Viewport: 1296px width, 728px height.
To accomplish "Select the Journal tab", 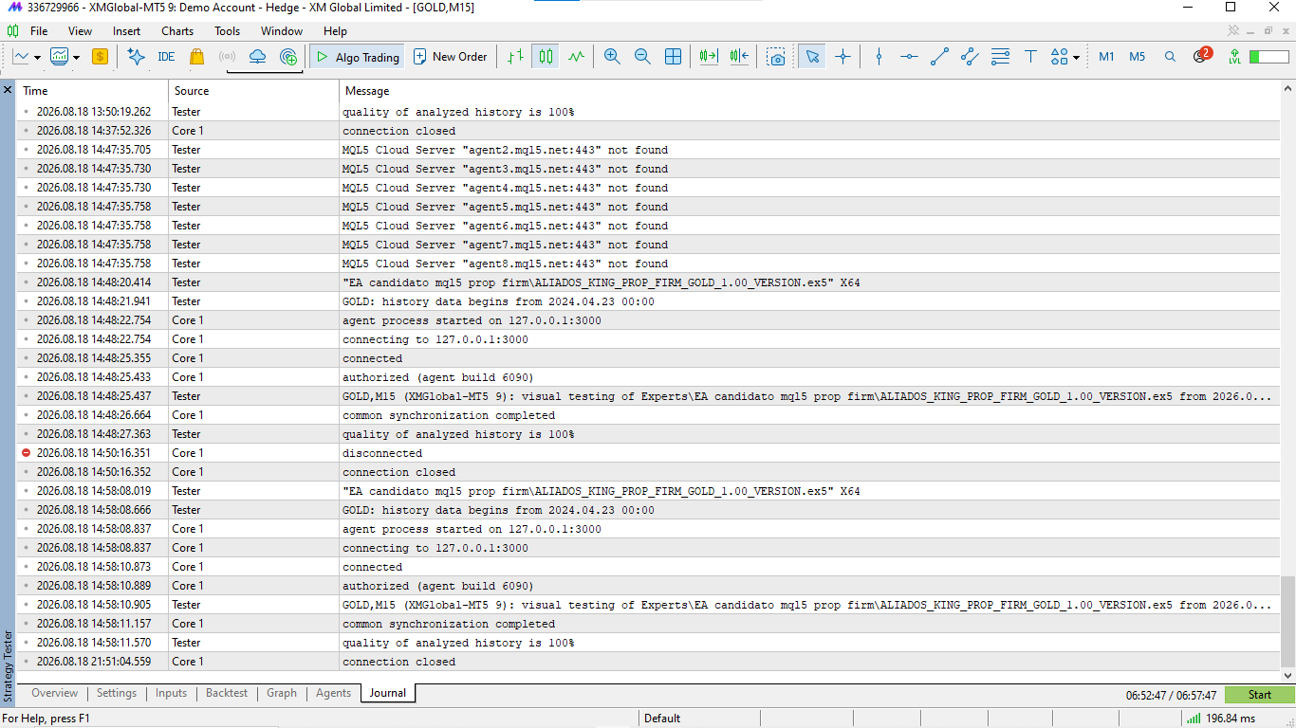I will (388, 693).
